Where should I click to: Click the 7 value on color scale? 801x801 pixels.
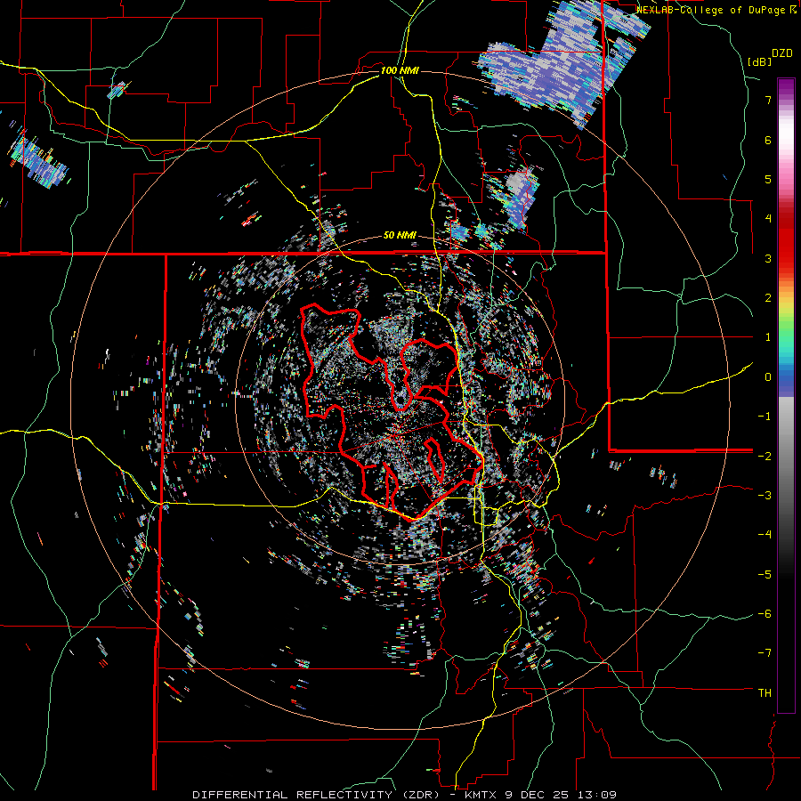[x=768, y=100]
